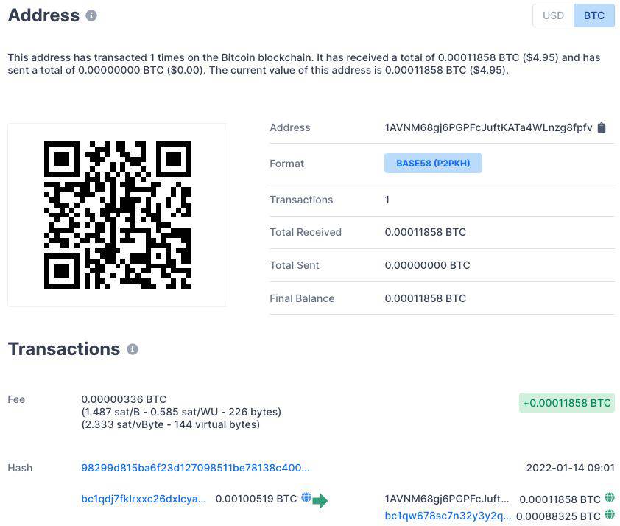Click the address QR code image
This screenshot has width=620, height=526.
click(118, 215)
